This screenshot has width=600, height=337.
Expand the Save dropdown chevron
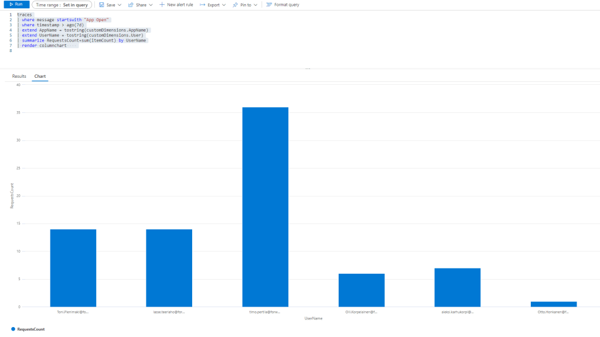(120, 5)
